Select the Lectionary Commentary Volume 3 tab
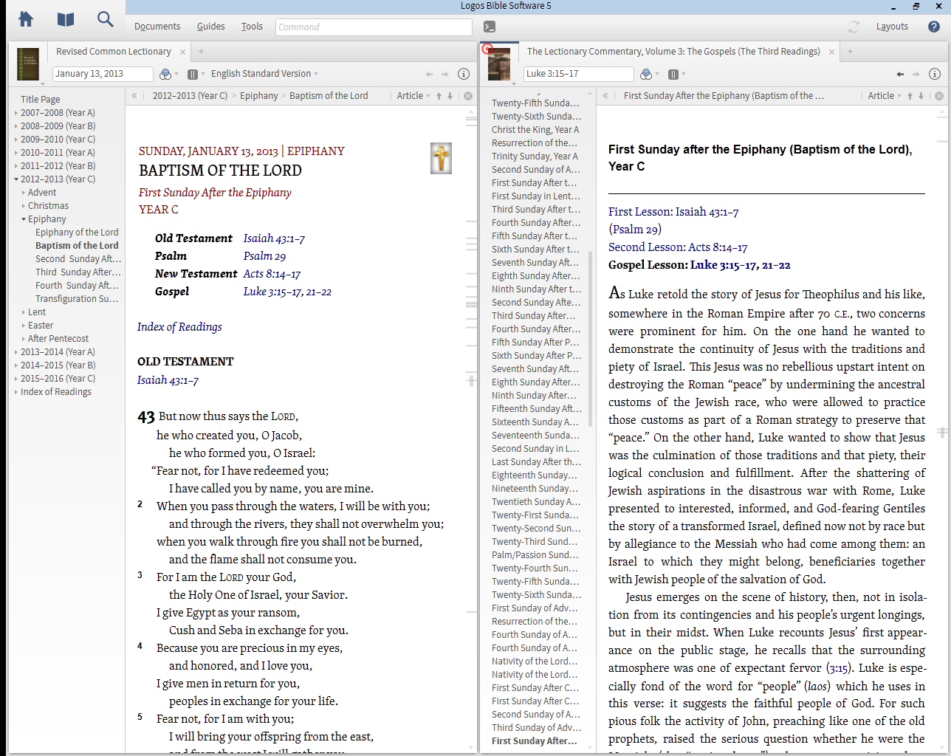The width and height of the screenshot is (951, 756). (x=673, y=52)
